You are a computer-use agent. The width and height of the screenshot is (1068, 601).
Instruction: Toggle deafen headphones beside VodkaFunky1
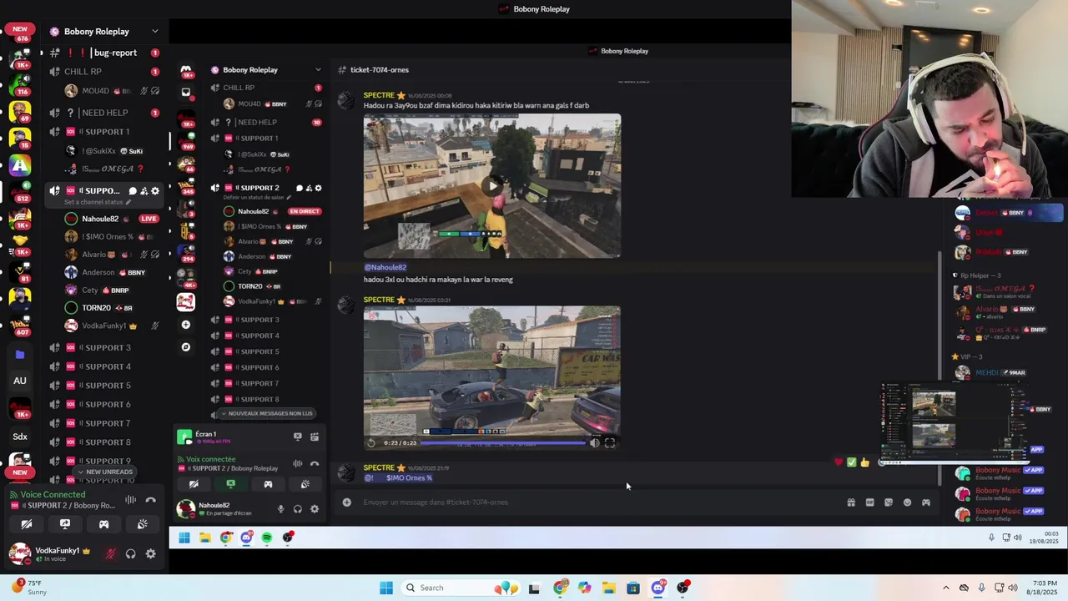pyautogui.click(x=130, y=553)
